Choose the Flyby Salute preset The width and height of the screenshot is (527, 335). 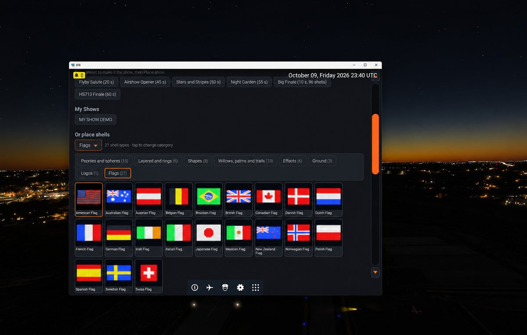pyautogui.click(x=97, y=82)
